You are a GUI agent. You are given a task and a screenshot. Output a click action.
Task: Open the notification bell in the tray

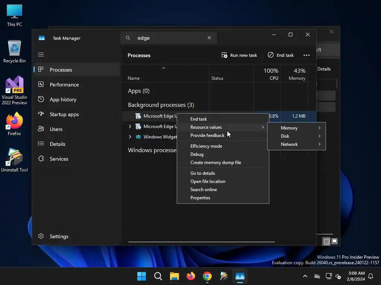(x=371, y=276)
